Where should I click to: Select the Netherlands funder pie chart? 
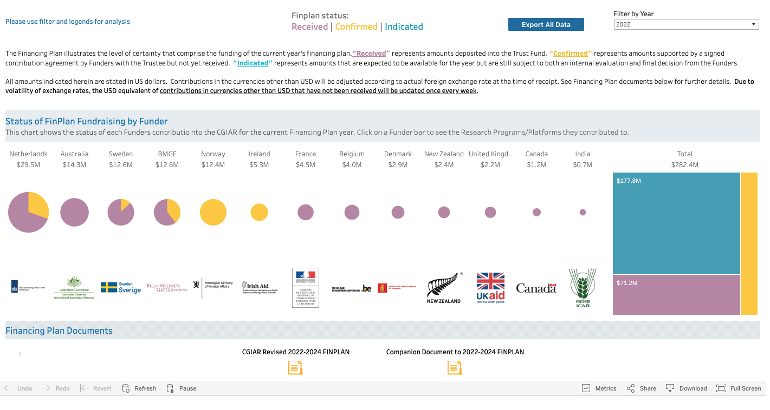(28, 212)
